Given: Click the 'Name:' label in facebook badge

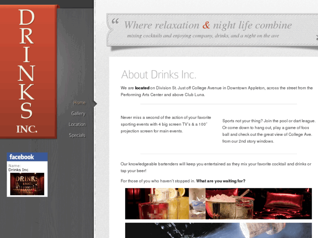Looking at the screenshot, I should click(14, 166).
